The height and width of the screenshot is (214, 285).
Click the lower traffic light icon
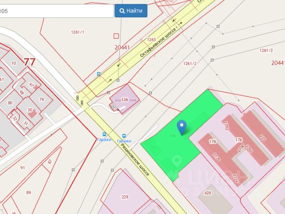[82, 103]
